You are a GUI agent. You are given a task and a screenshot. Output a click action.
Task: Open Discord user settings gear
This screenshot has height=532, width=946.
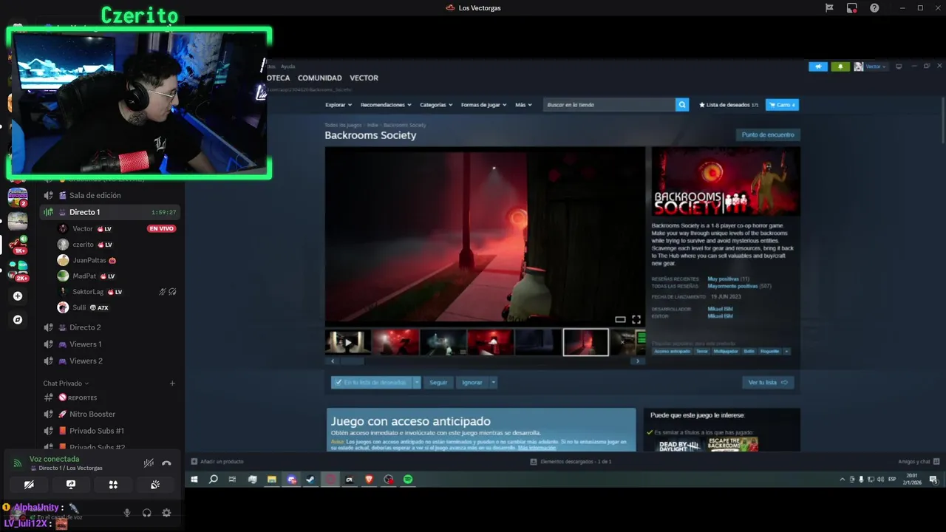pos(166,513)
